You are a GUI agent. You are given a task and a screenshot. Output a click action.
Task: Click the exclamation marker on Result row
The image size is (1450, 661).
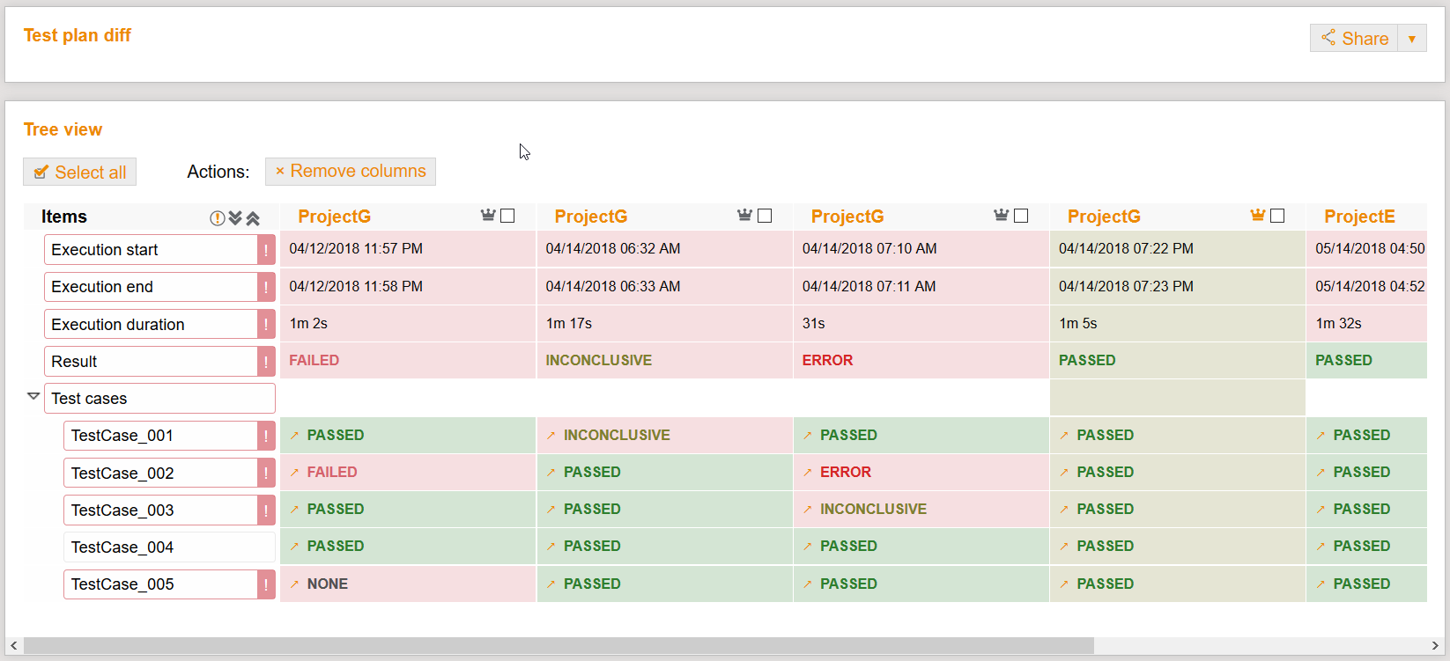point(266,361)
